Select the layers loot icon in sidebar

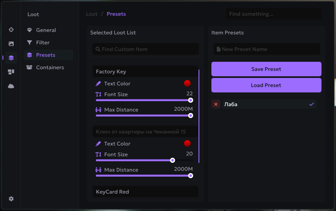[11, 58]
